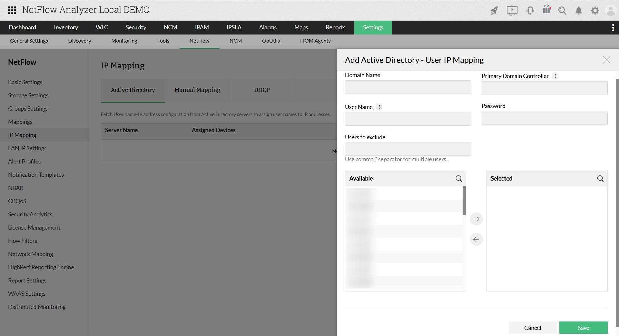Launch the getting started rocket icon
The width and height of the screenshot is (619, 336).
[494, 10]
